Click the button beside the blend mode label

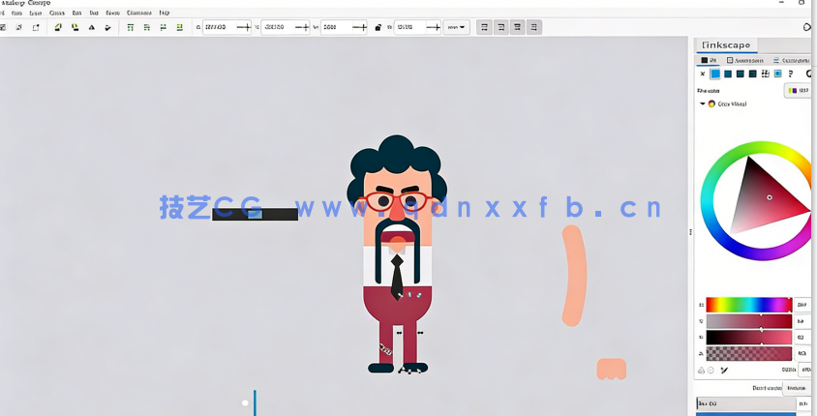click(796, 388)
